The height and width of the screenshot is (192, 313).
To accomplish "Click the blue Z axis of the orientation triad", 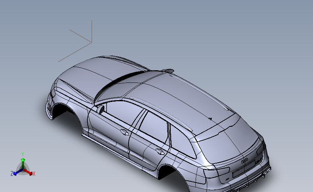I will click(18, 172).
